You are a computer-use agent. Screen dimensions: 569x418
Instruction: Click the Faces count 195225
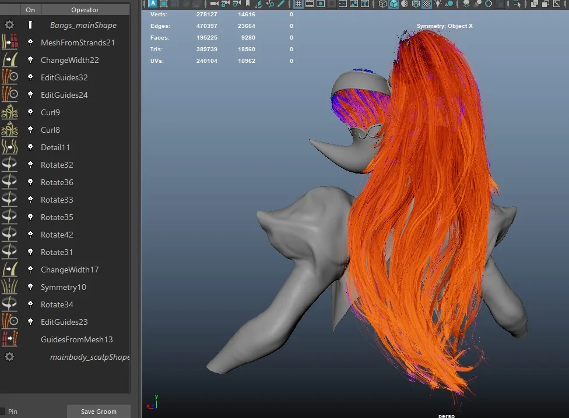[207, 38]
